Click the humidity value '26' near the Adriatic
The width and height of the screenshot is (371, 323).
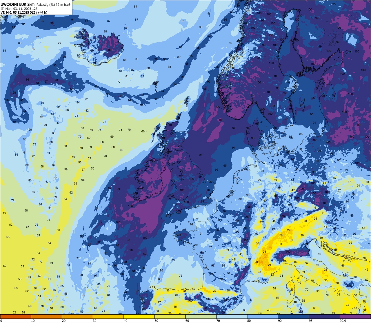tap(336, 250)
